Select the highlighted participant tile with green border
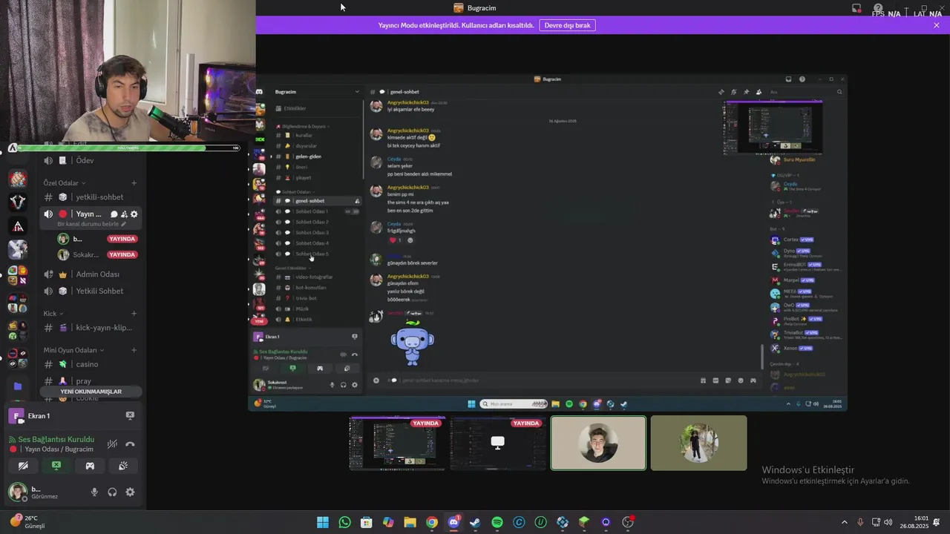 click(x=598, y=443)
